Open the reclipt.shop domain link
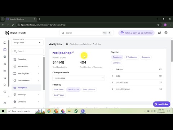This screenshot has width=173, height=130. click(62, 53)
